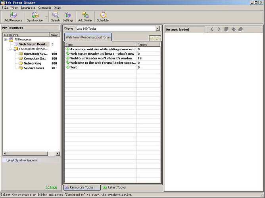Open the Synchronize dropdown arrow
Image resolution: width=265 pixels, height=198 pixels.
(x=46, y=17)
